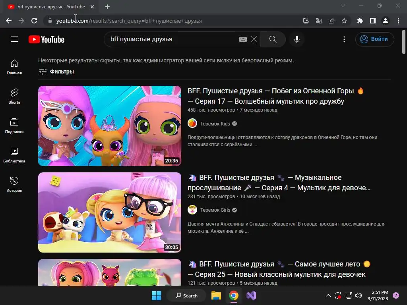Click the browser address bar URL

tap(129, 21)
